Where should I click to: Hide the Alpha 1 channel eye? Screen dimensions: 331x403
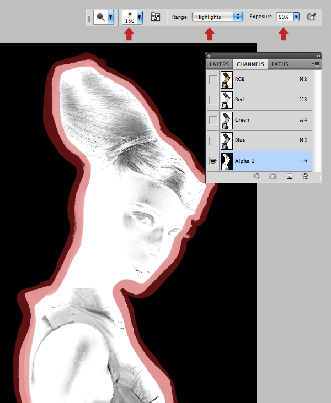tap(213, 161)
